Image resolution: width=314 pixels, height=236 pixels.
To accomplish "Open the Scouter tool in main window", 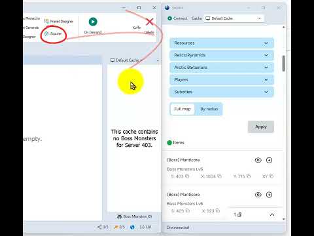I will 53,33.
